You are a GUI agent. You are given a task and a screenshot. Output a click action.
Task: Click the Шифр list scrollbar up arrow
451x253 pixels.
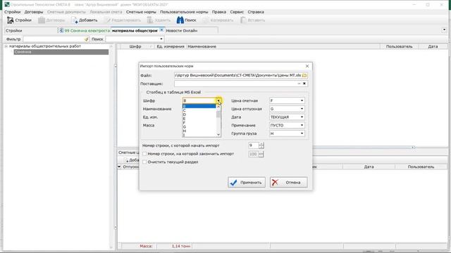tap(218, 107)
